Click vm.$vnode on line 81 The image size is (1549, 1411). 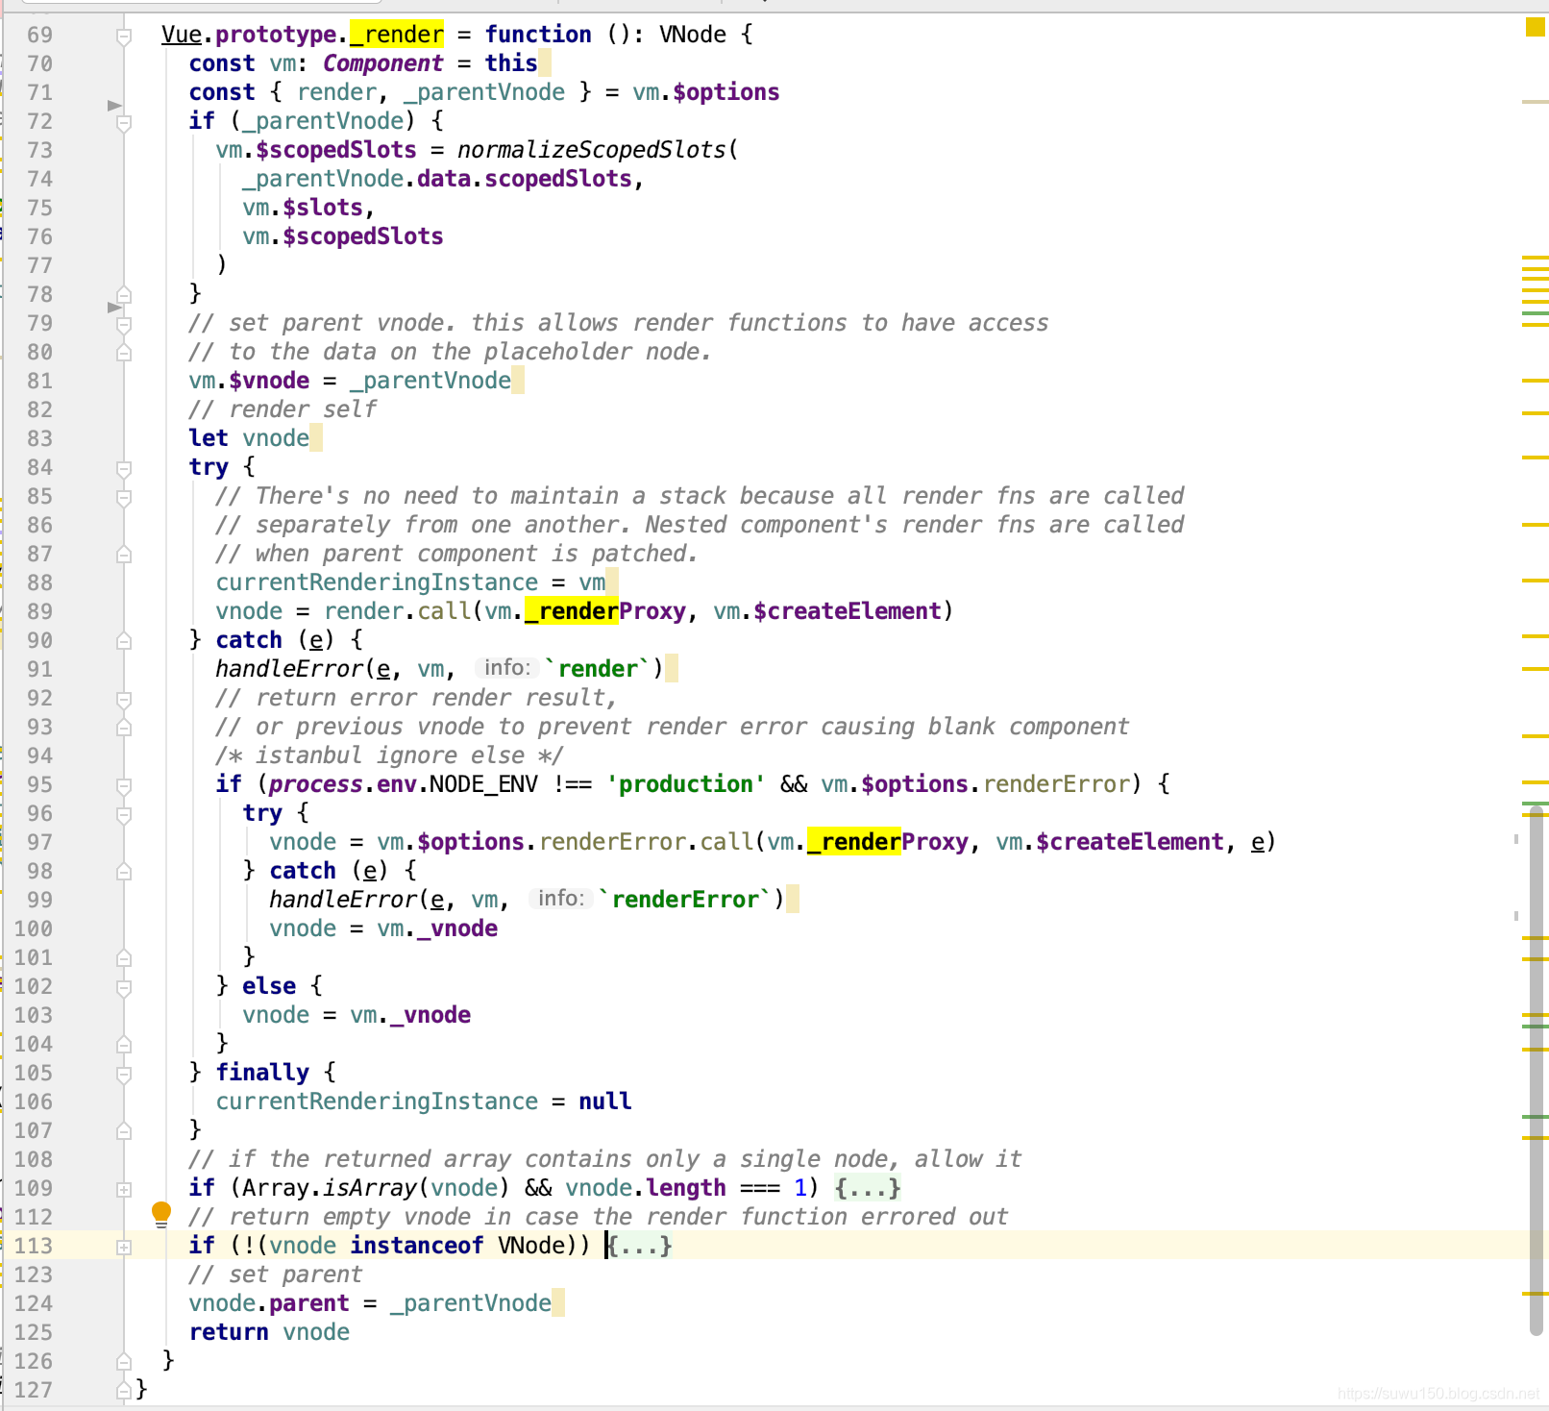(x=249, y=381)
